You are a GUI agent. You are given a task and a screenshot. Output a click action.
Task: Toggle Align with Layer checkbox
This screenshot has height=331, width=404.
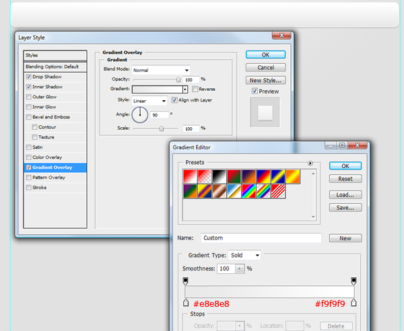tap(174, 100)
